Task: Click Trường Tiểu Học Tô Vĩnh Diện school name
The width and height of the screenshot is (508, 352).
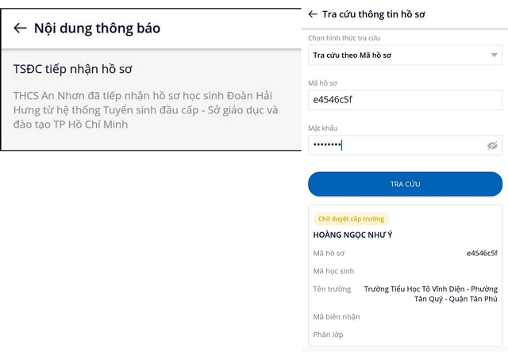Action: click(x=430, y=294)
